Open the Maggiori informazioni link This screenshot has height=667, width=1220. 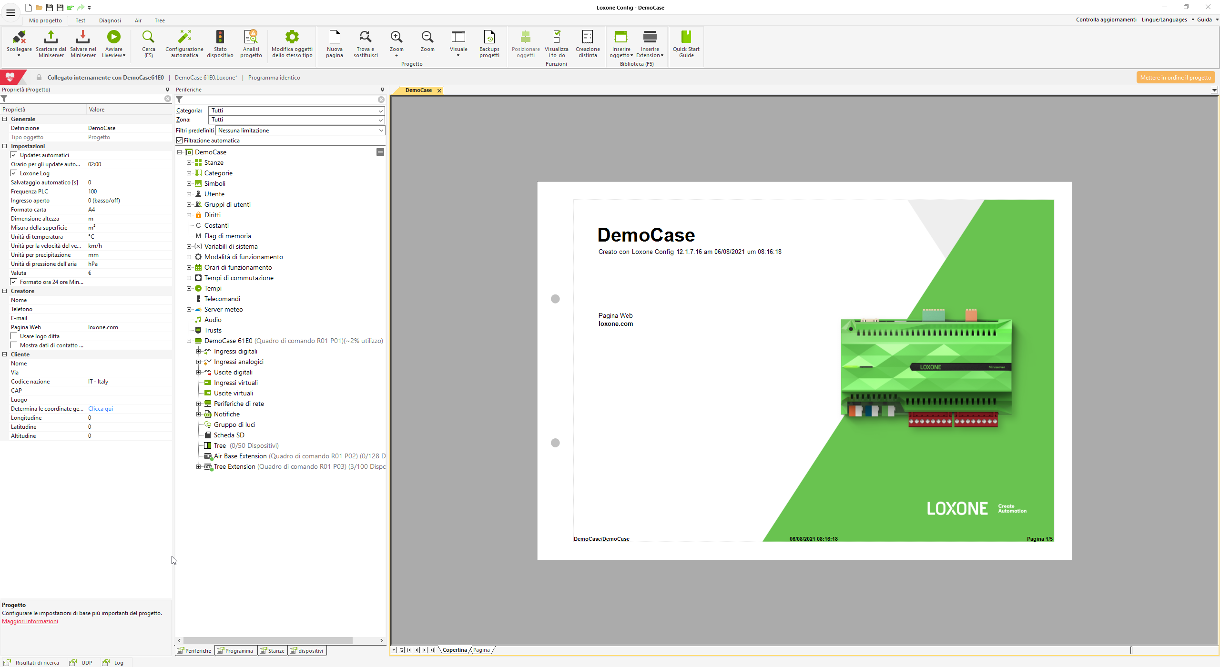tap(30, 621)
